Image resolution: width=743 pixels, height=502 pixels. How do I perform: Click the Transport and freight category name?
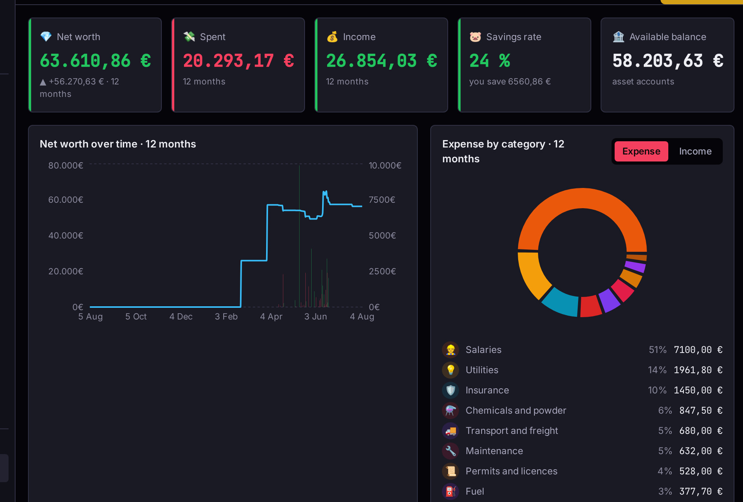pyautogui.click(x=512, y=430)
